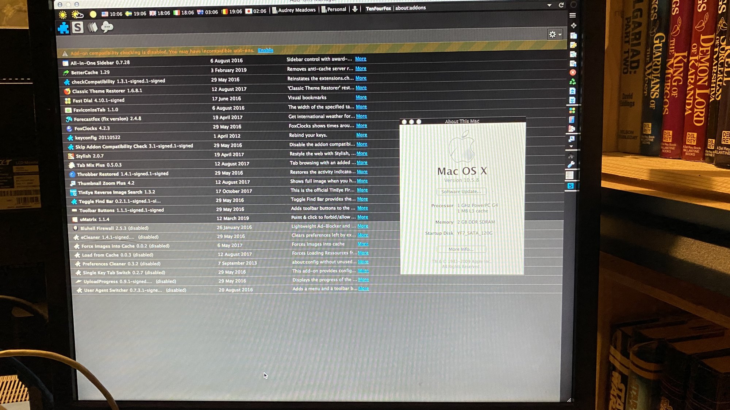Click the page reload arrow button
This screenshot has width=730, height=410.
pos(561,5)
